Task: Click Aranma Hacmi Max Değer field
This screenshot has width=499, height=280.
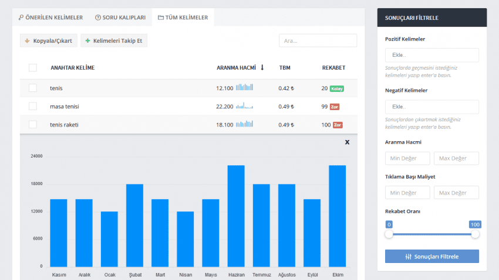Action: coord(456,158)
